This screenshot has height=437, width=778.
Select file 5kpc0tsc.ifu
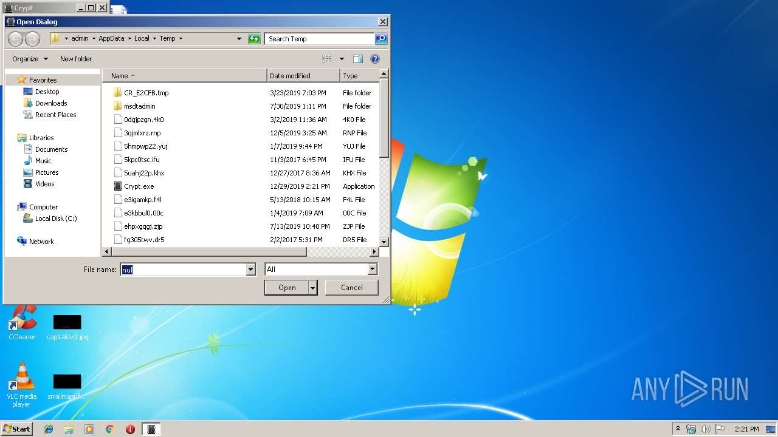[x=142, y=160]
